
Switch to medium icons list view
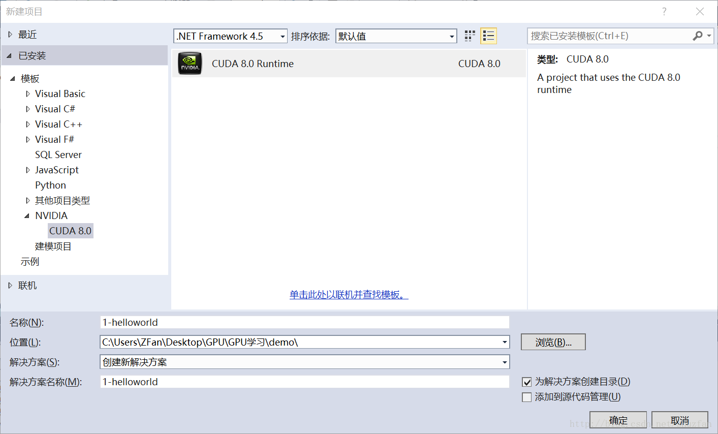click(x=488, y=36)
